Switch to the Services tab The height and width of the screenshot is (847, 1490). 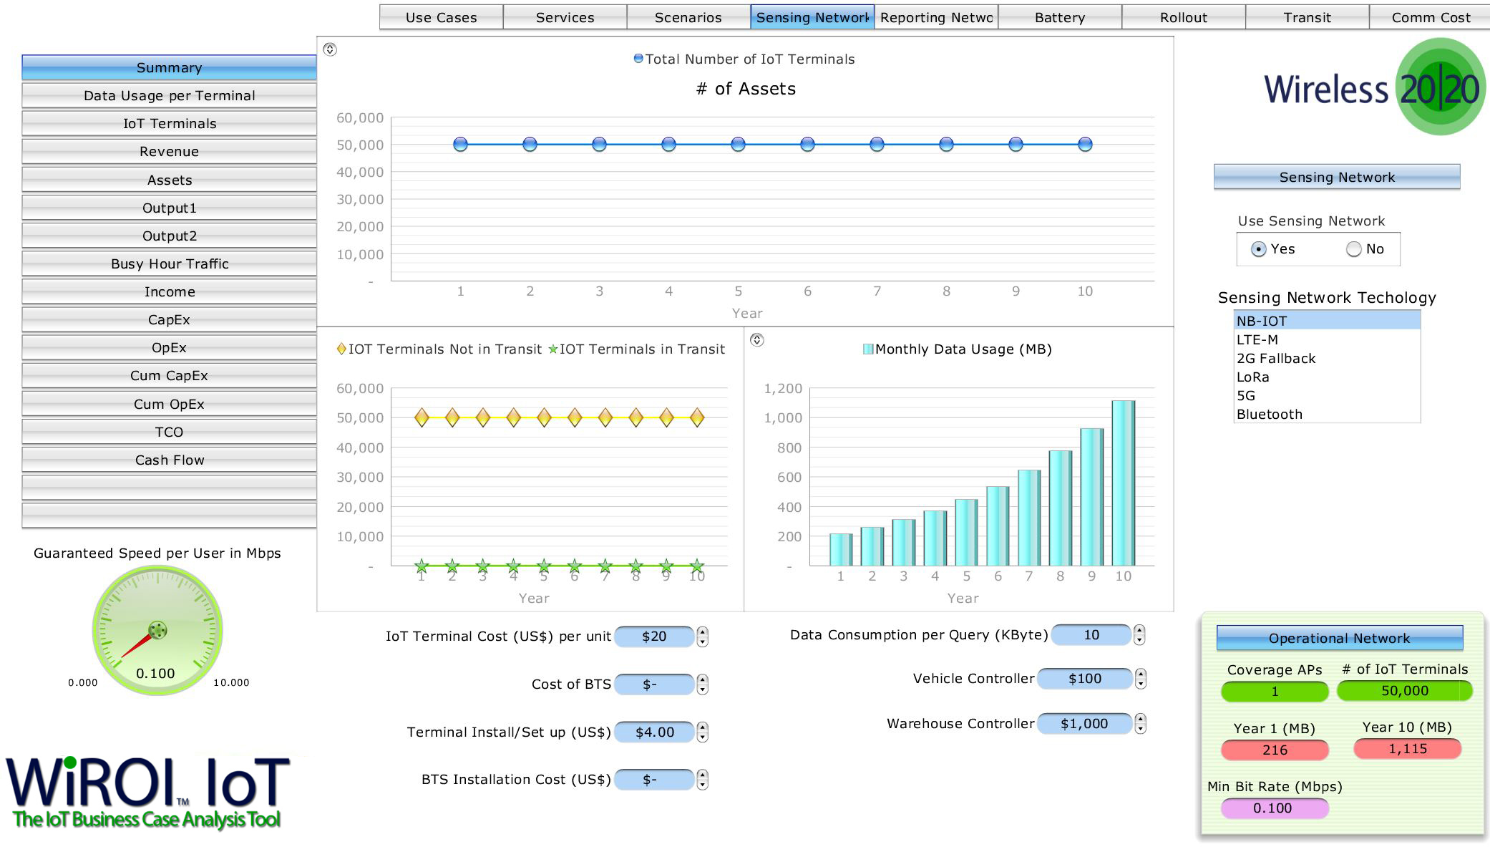coord(565,17)
